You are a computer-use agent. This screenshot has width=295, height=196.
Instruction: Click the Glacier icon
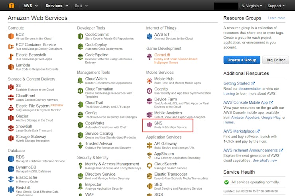tap(11, 118)
